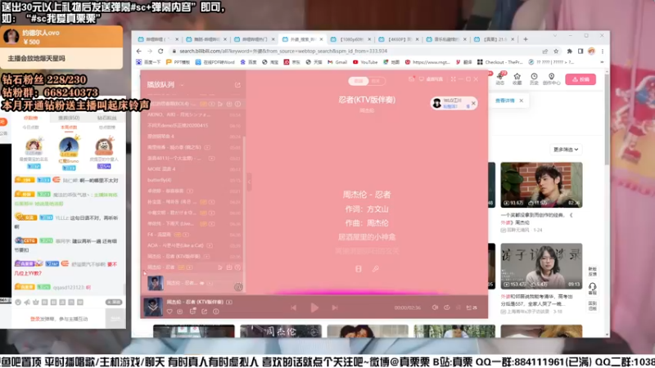The image size is (655, 368).
Task: Open Chrome extensions puzzle icon
Action: click(569, 51)
